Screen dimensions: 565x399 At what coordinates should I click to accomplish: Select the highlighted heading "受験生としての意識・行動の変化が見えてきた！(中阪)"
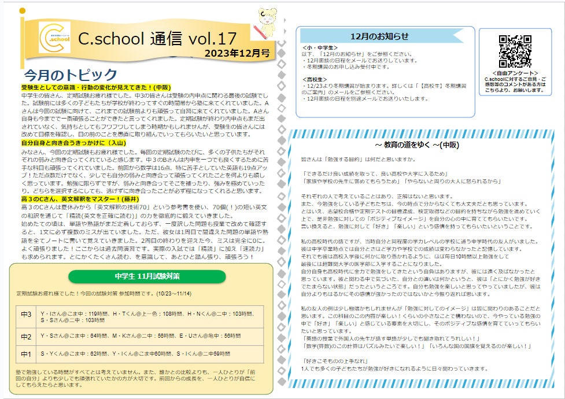click(96, 87)
